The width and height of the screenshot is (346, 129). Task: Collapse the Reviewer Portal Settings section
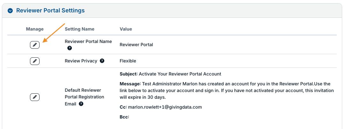(10, 11)
